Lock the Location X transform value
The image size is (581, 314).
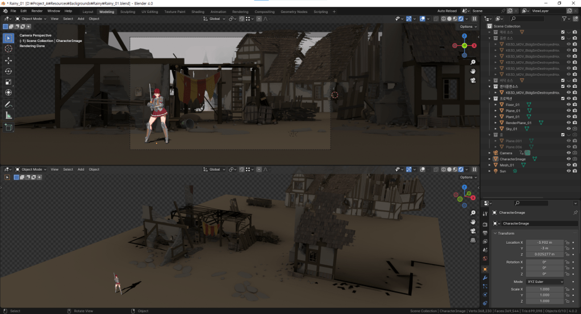pos(567,242)
